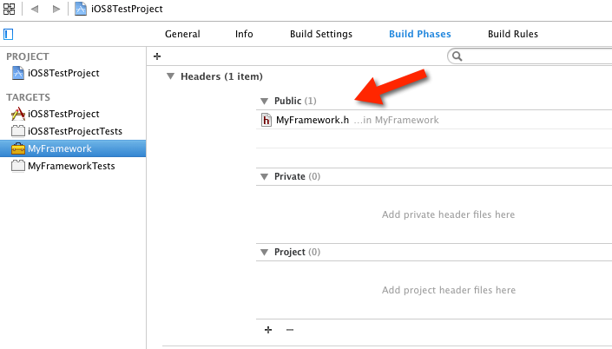
Task: Click the build phases search field
Action: click(531, 56)
